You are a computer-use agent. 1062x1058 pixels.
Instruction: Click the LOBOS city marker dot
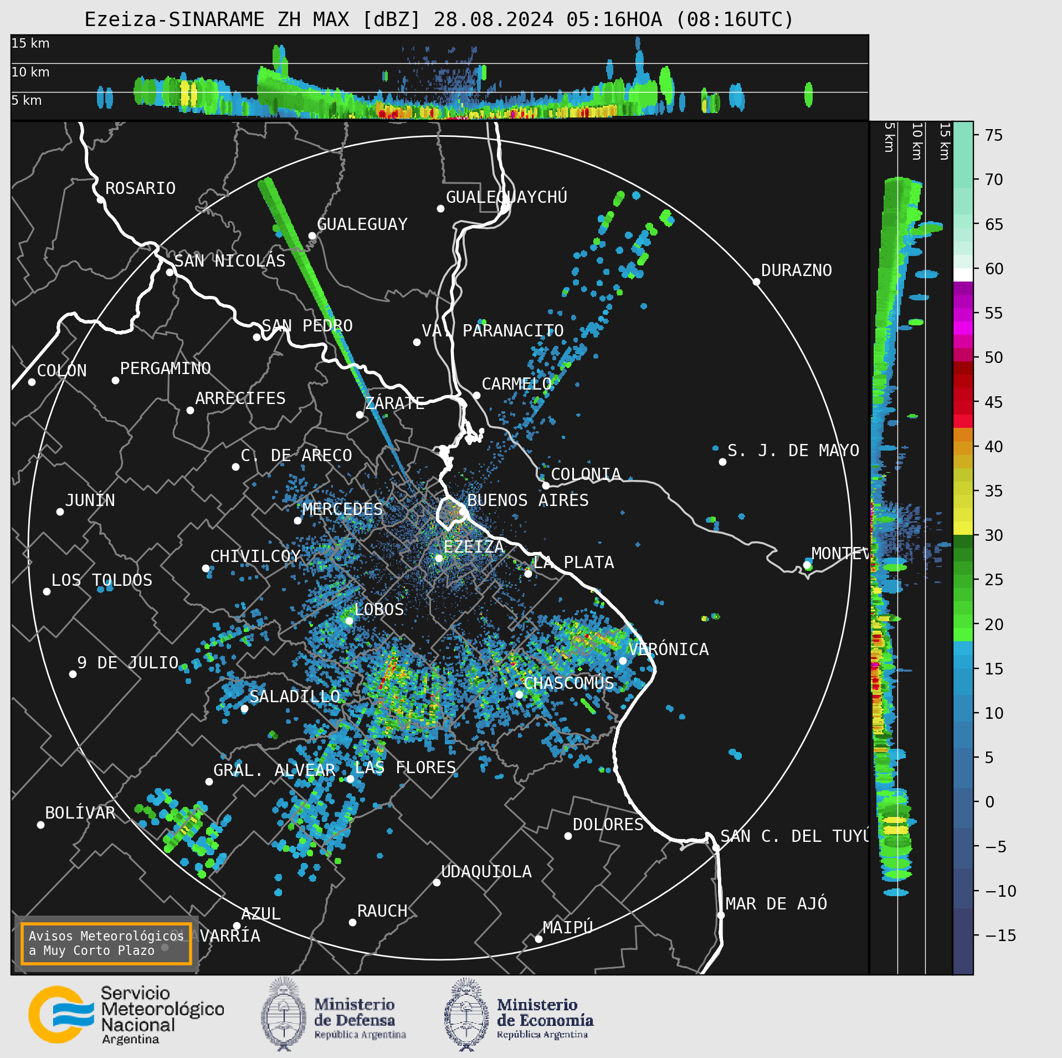pyautogui.click(x=349, y=621)
